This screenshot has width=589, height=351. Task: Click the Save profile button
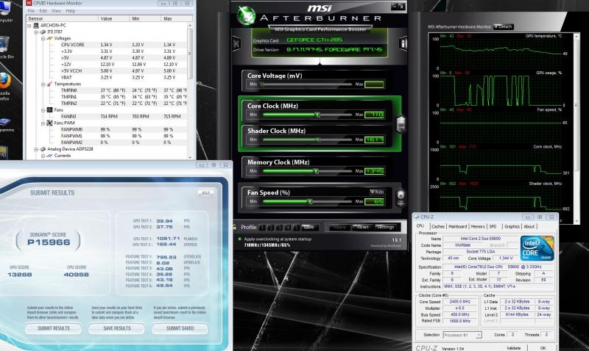click(309, 227)
